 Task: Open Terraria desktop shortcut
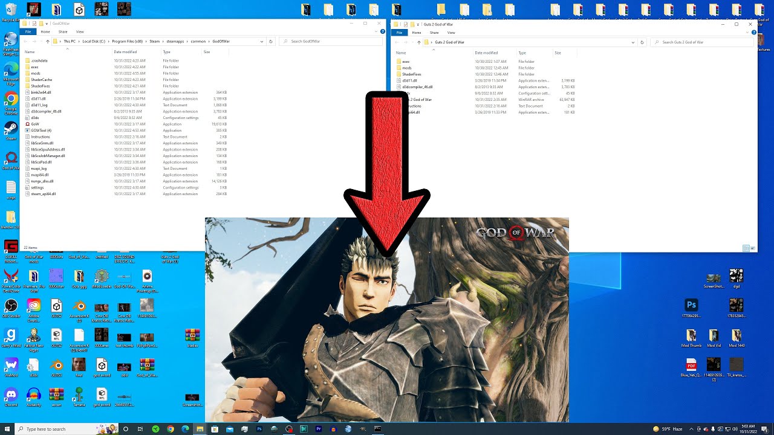79,397
